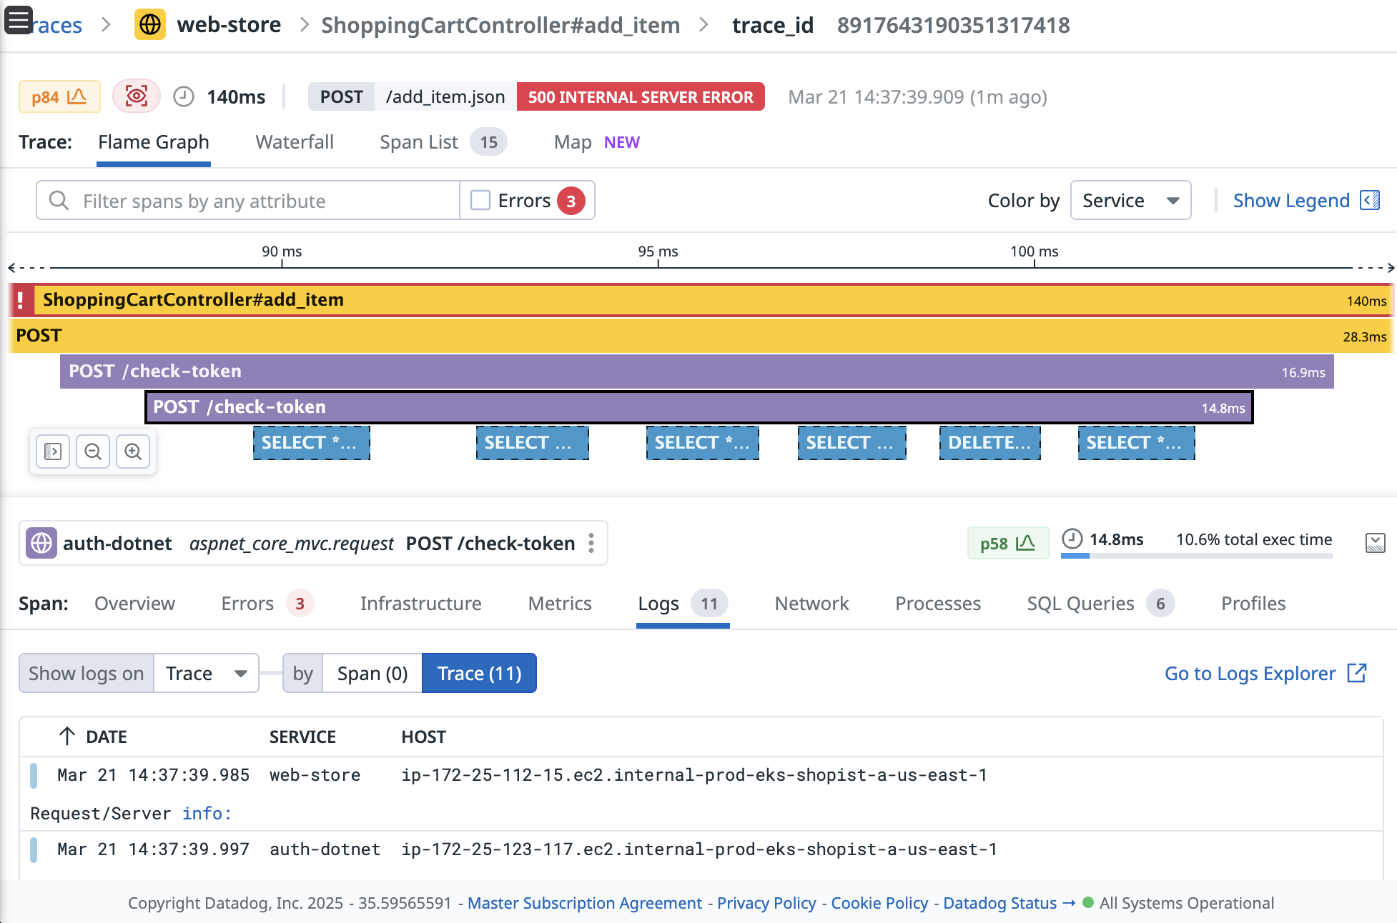Open the Watchdog insights icon

(136, 96)
